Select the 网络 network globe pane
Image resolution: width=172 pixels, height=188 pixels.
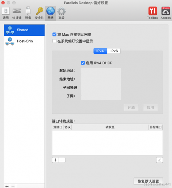(51, 13)
